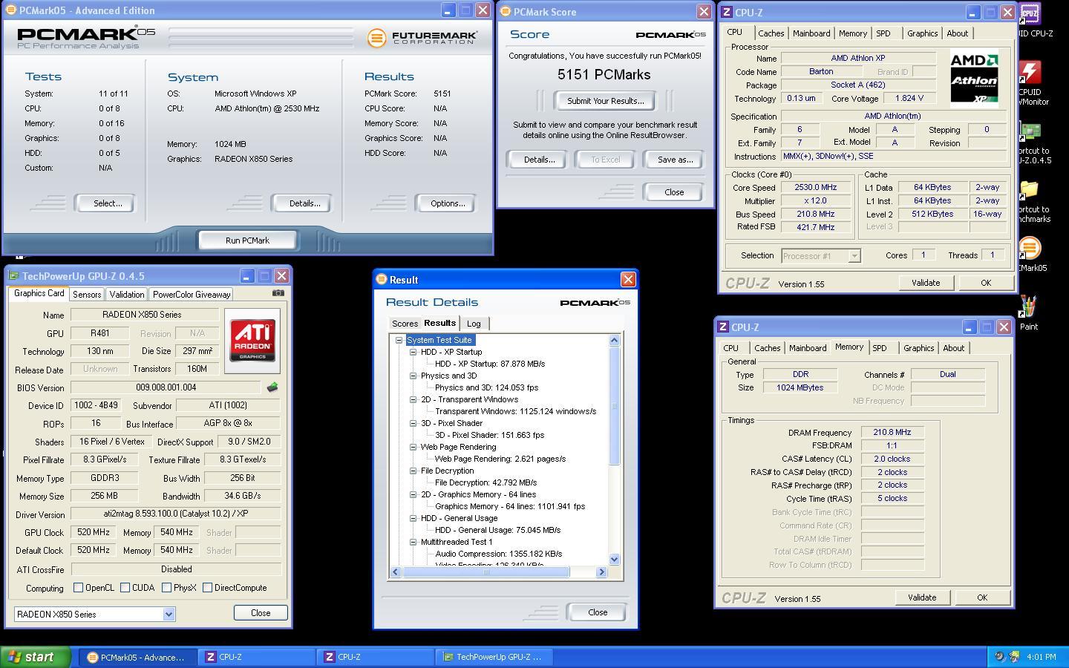Click the Result tree horizontal scrollbar thumb
The image size is (1069, 668).
click(x=486, y=572)
